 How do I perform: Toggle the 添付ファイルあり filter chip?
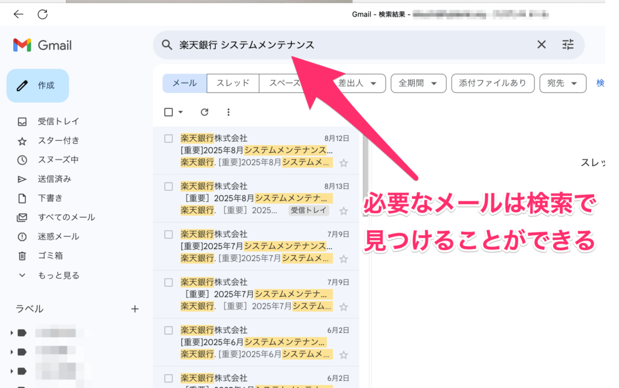[x=493, y=83]
